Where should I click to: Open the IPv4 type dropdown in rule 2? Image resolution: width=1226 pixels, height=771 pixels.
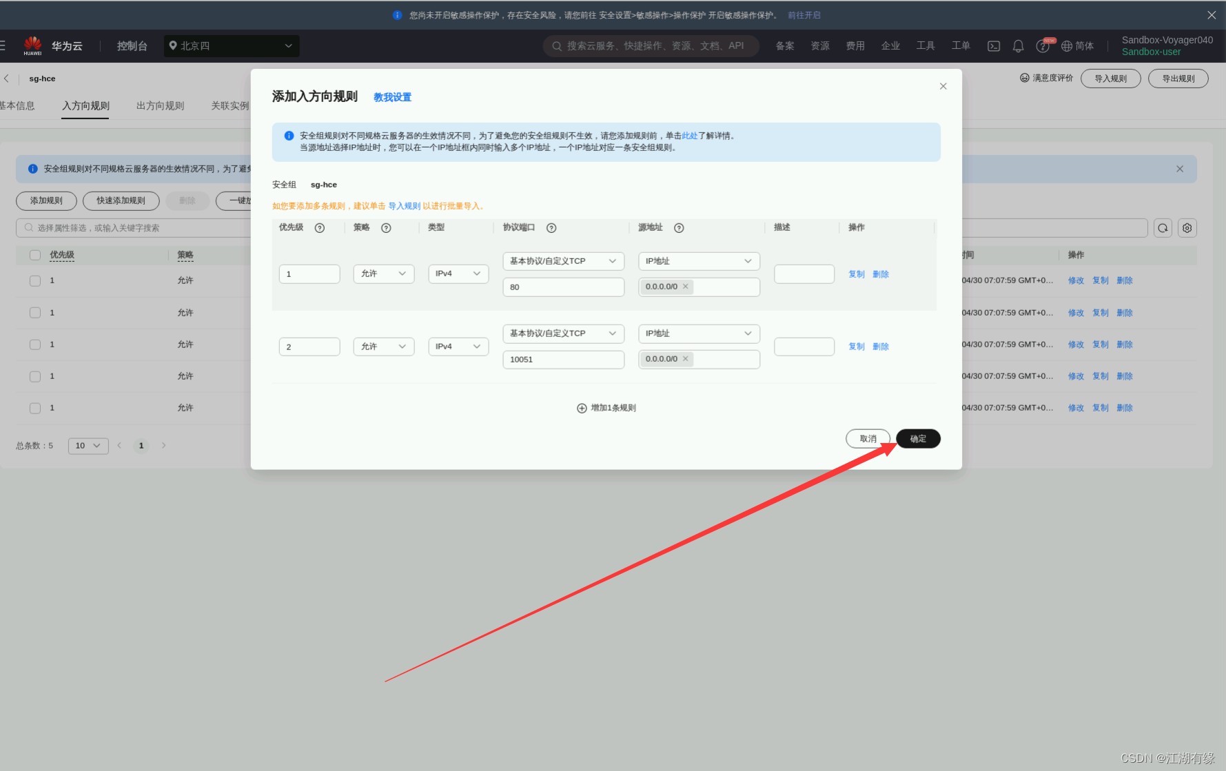tap(458, 347)
